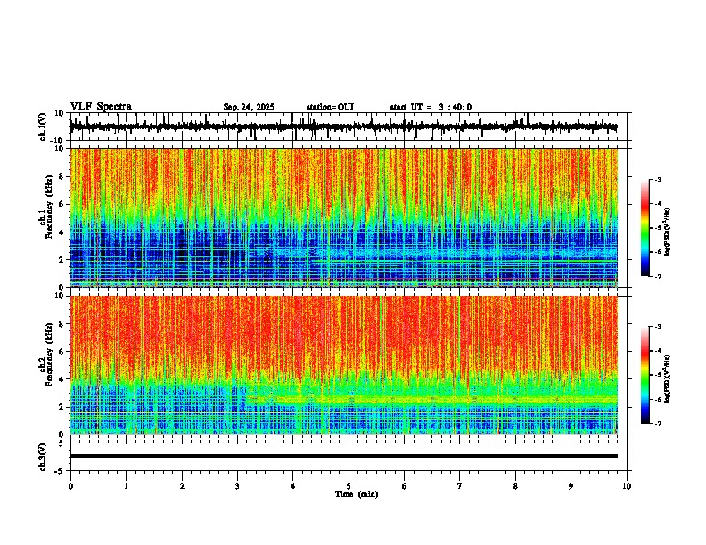Screen dimensions: 706x545
Task: Click the "-7" label on ch.1 color bar
Action: pyautogui.click(x=658, y=277)
